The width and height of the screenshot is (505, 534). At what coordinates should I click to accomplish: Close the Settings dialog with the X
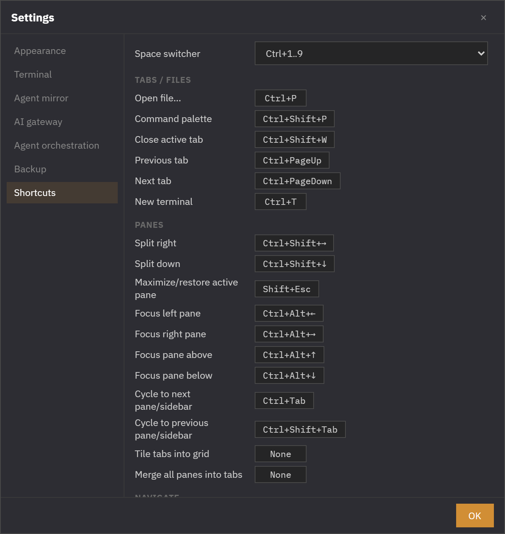coord(483,18)
